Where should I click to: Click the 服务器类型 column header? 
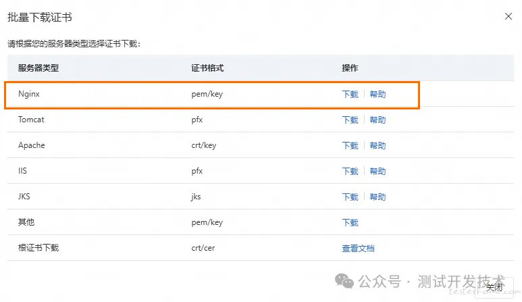(x=38, y=68)
